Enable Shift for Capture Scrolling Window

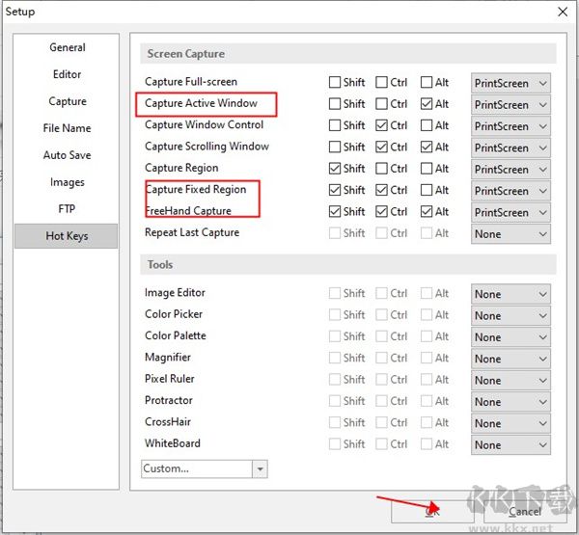335,147
